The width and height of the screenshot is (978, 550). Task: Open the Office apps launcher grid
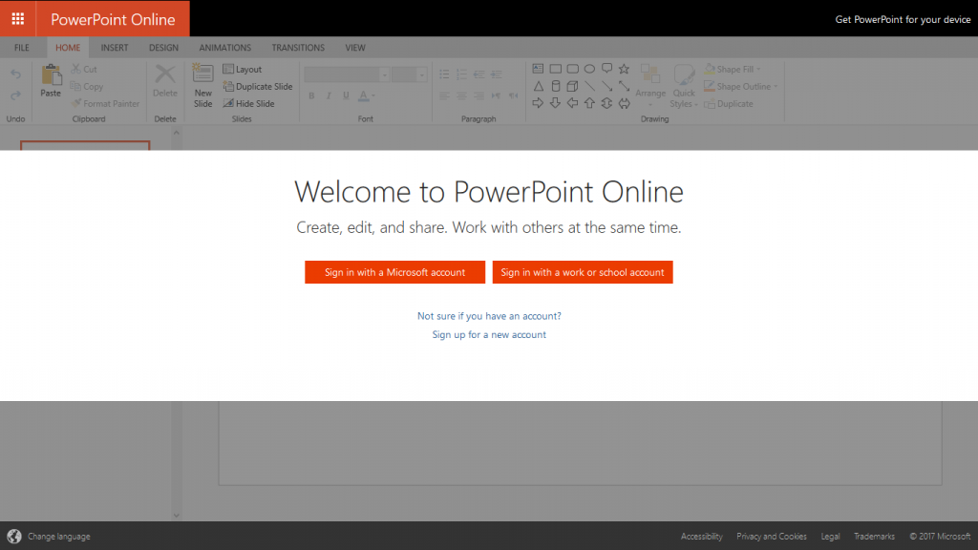(x=17, y=18)
